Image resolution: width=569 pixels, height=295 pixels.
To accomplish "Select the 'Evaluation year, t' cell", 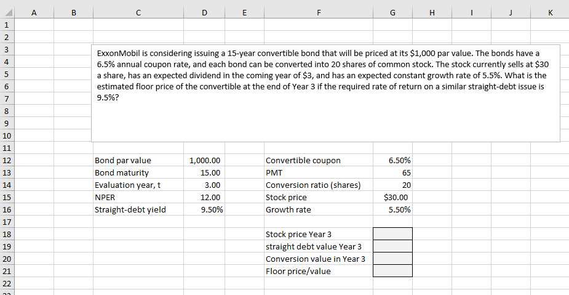I will click(138, 185).
